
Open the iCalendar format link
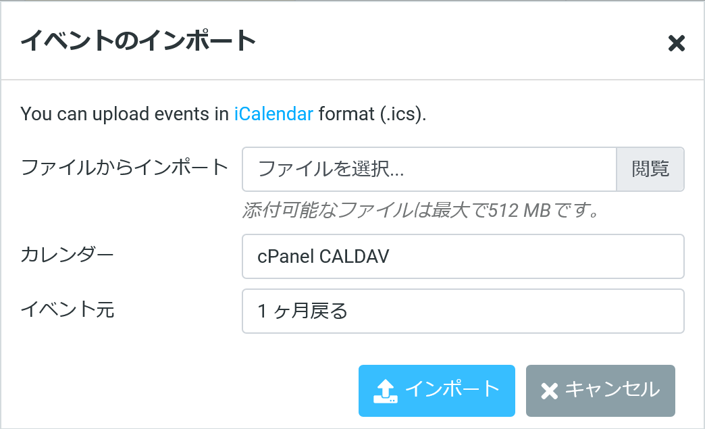[x=273, y=113]
